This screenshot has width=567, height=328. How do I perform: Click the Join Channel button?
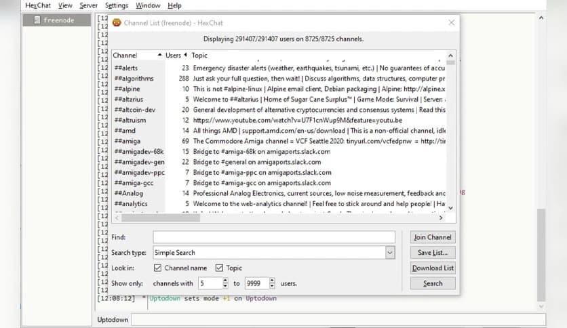[x=433, y=237]
